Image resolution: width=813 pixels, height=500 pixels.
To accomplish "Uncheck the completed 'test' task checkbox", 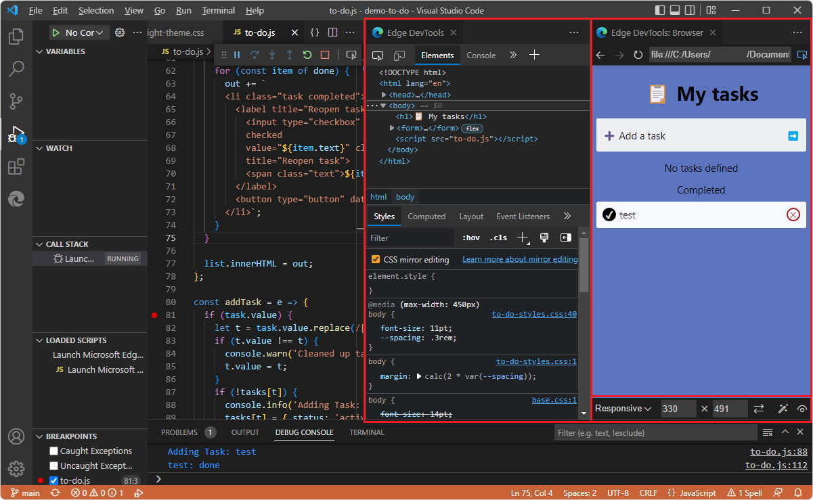I will [x=609, y=214].
